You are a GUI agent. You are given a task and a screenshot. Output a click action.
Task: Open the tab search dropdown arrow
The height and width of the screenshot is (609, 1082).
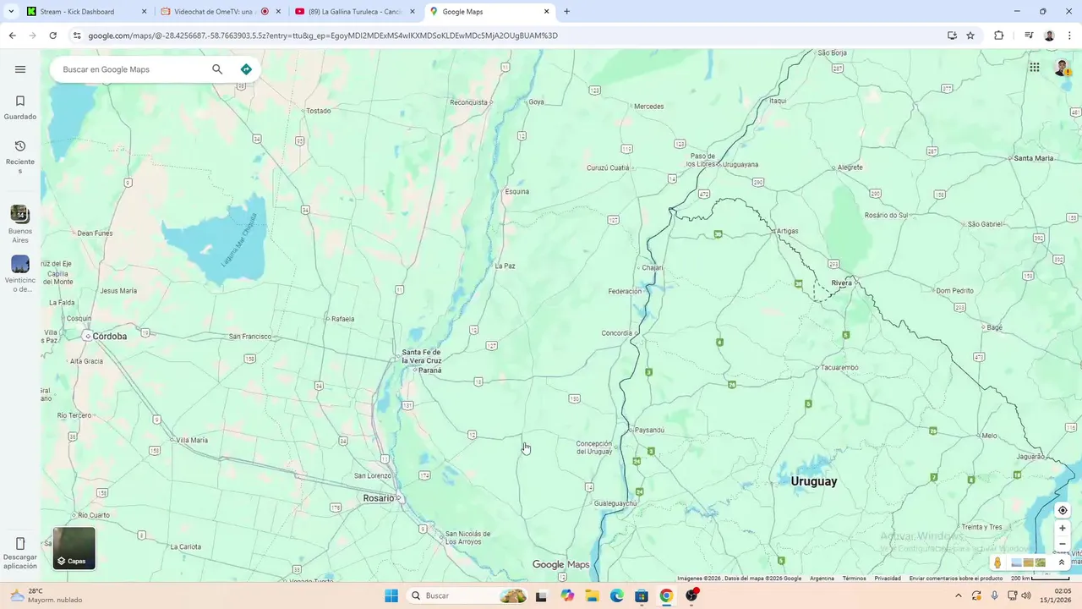[11, 11]
